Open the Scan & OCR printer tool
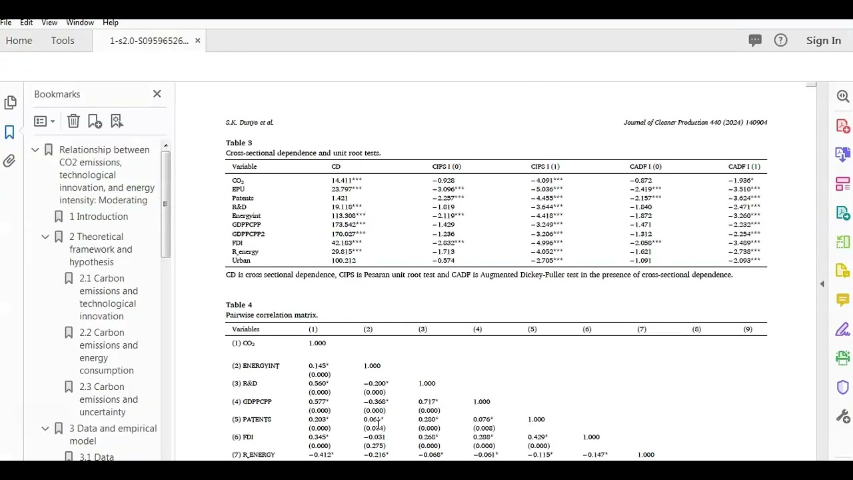This screenshot has width=853, height=480. point(843,358)
